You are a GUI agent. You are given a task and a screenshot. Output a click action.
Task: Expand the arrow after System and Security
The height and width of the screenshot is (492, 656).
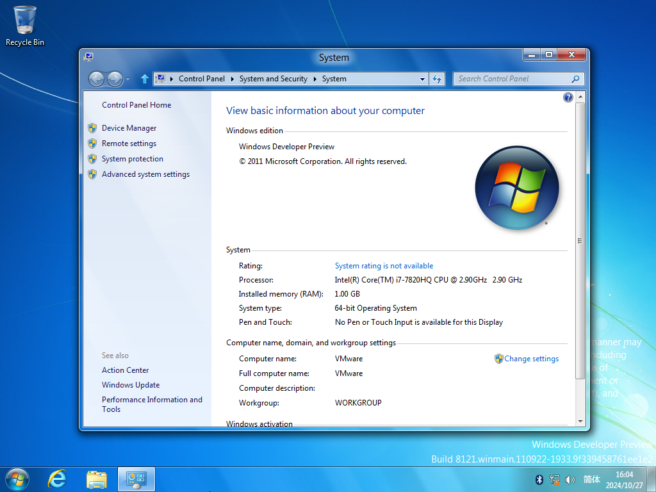315,79
